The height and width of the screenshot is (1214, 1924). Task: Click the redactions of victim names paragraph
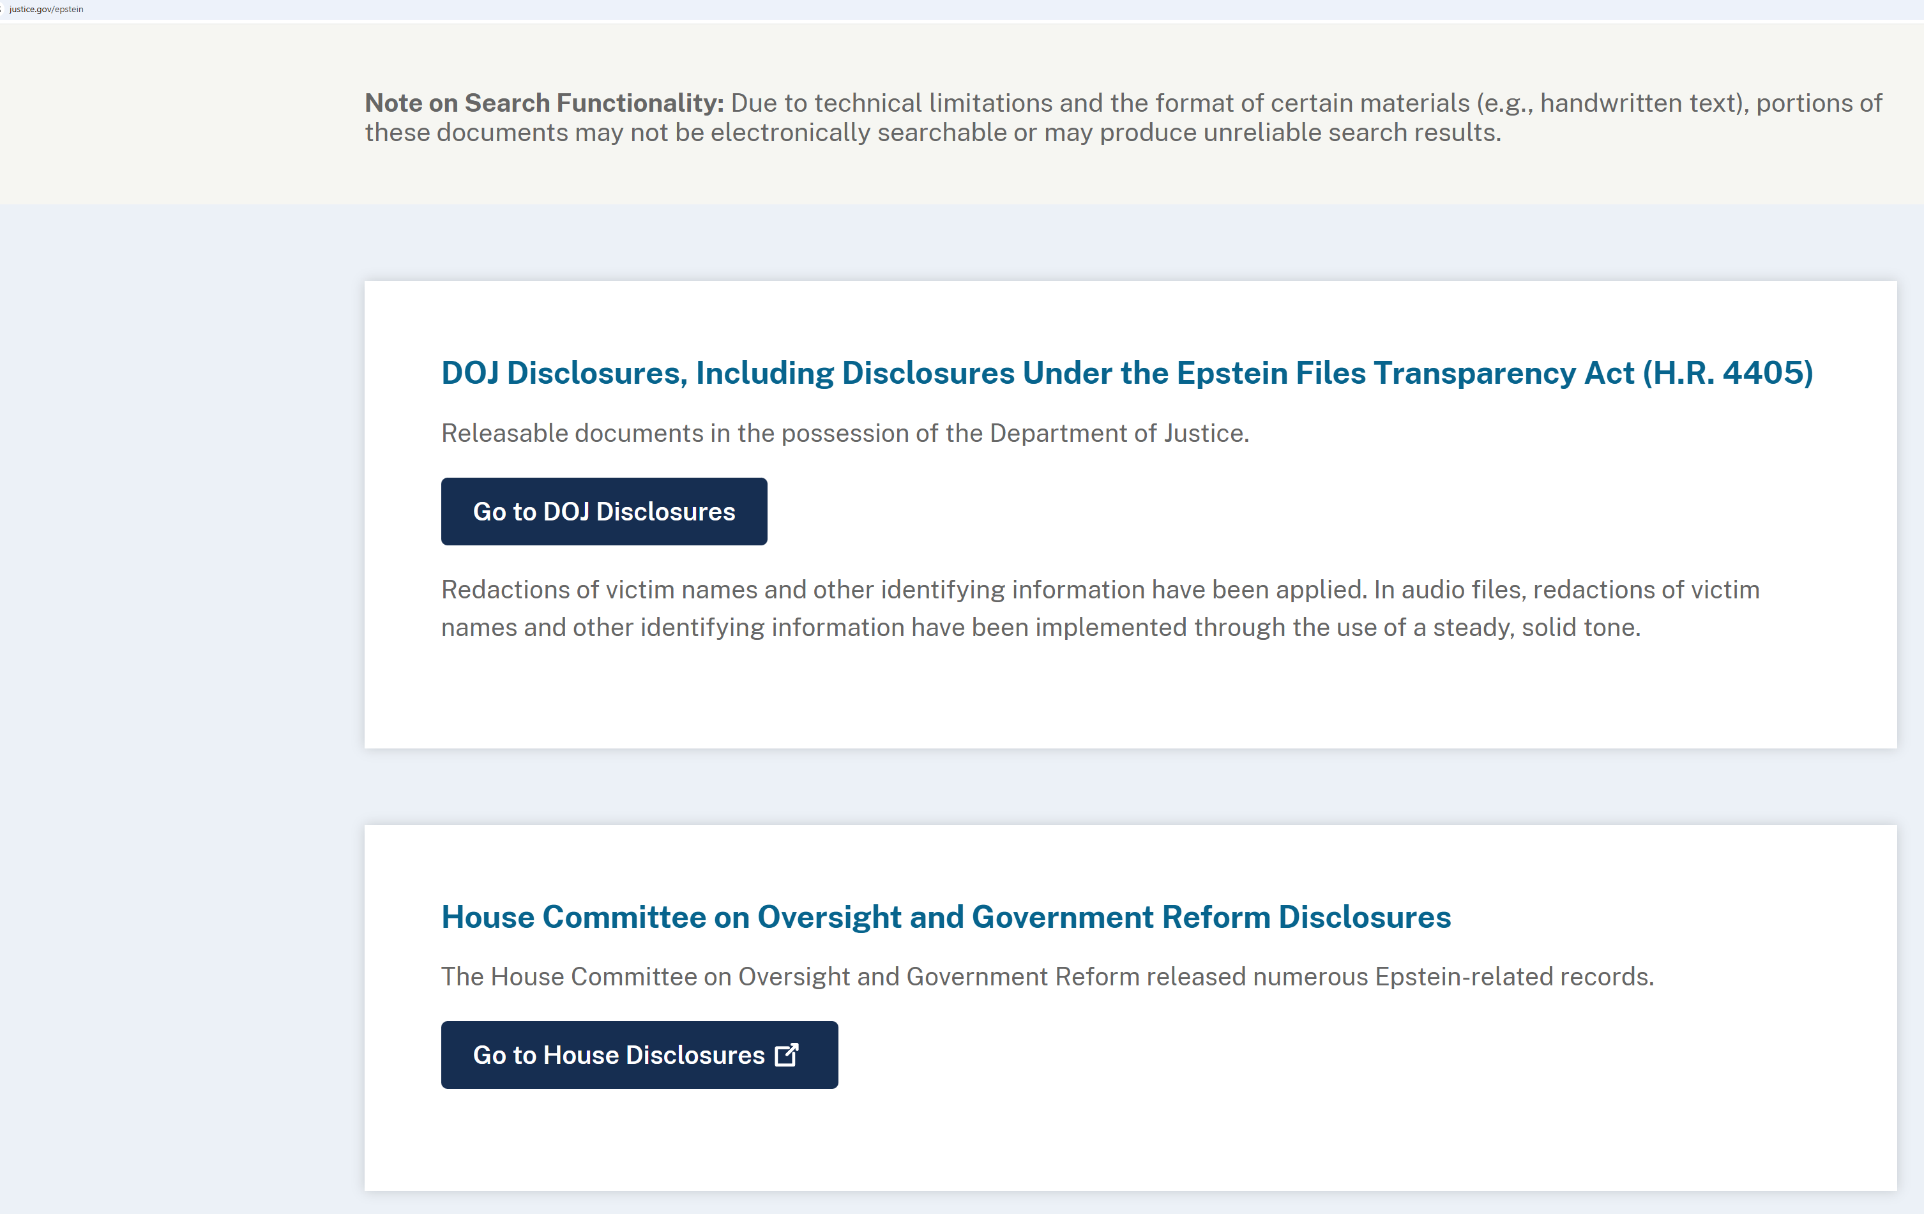tap(1100, 608)
